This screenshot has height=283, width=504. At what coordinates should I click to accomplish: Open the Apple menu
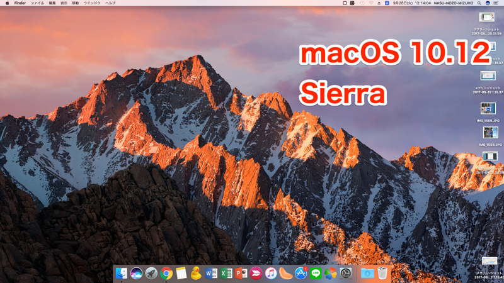pyautogui.click(x=7, y=3)
